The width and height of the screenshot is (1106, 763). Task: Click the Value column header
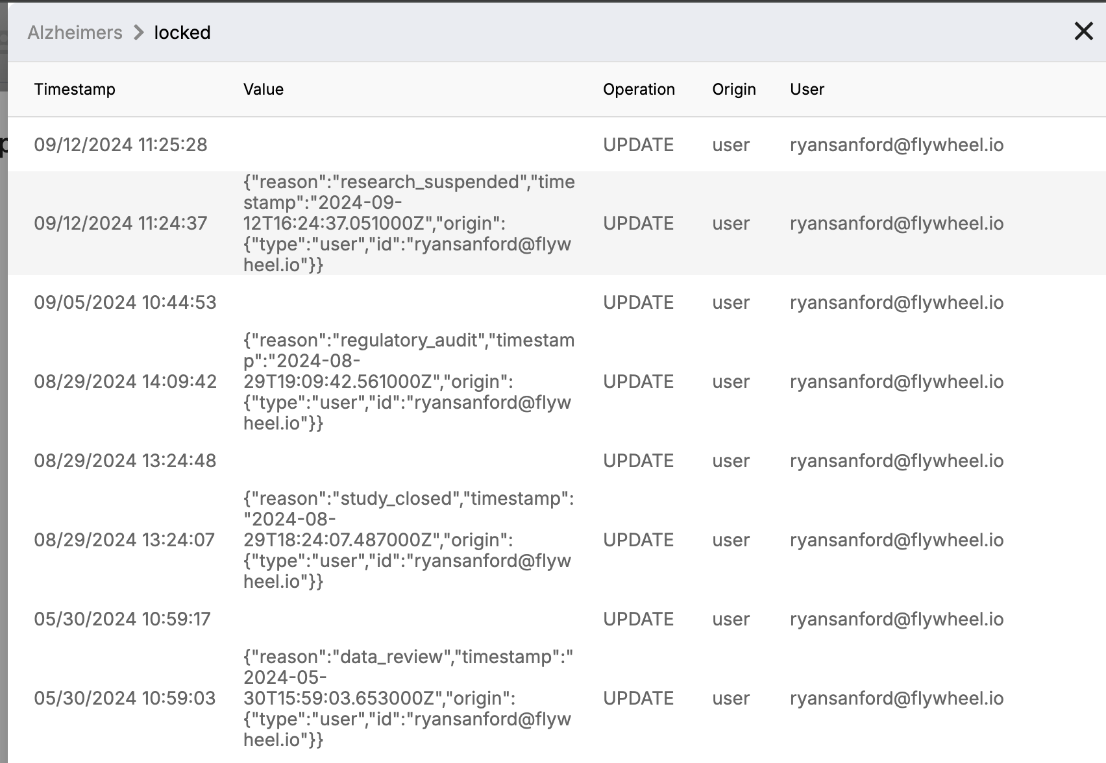[x=264, y=89]
